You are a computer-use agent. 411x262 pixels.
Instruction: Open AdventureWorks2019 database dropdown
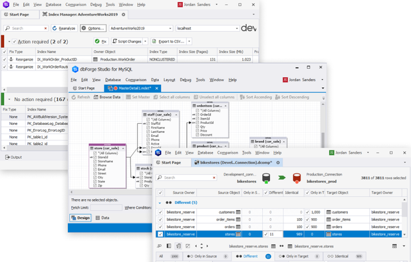tap(170, 29)
